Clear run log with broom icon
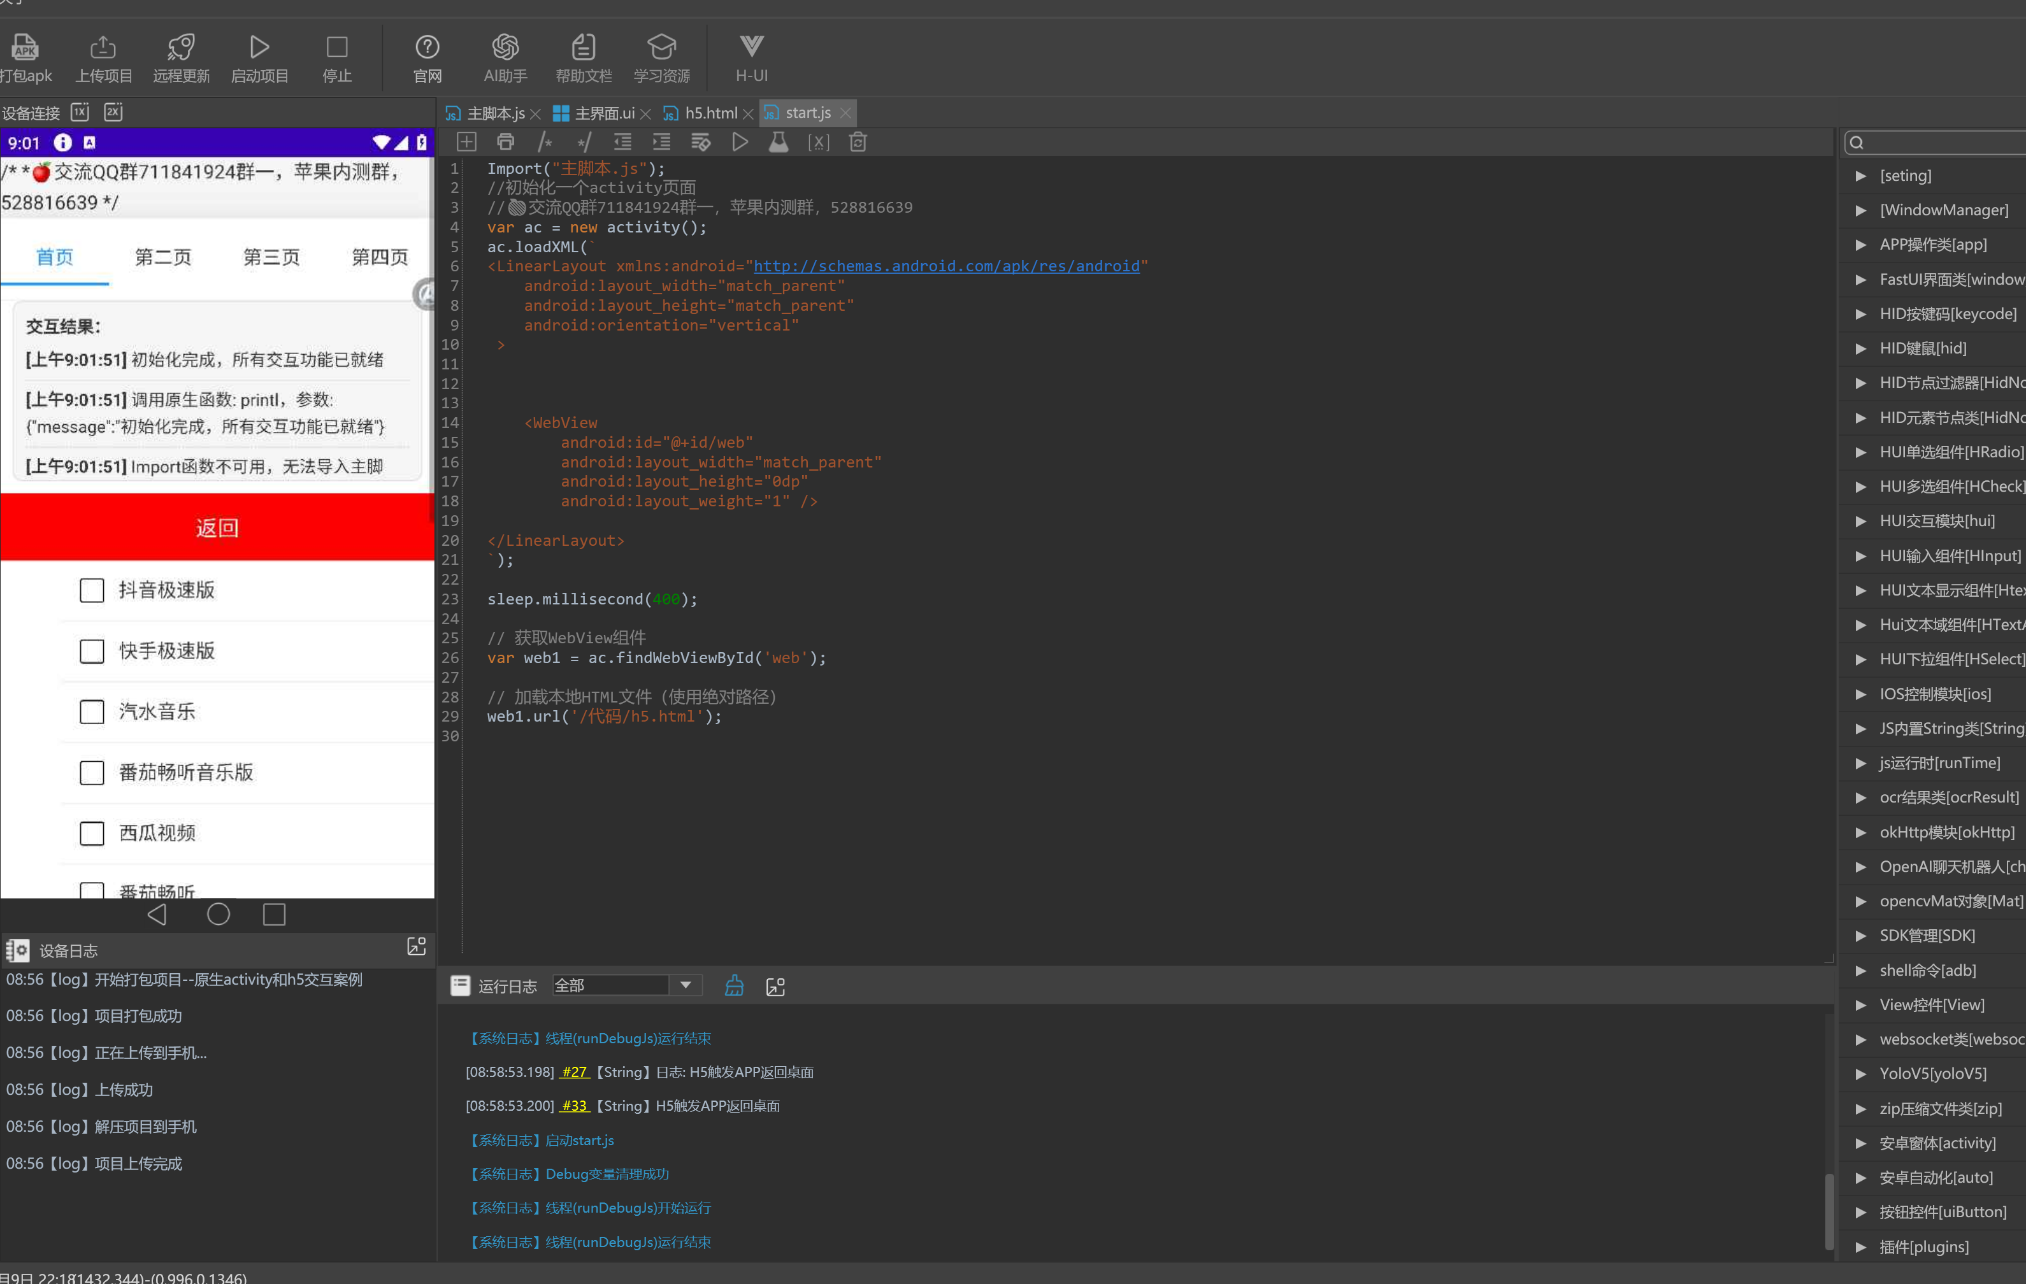This screenshot has width=2026, height=1284. coord(734,985)
